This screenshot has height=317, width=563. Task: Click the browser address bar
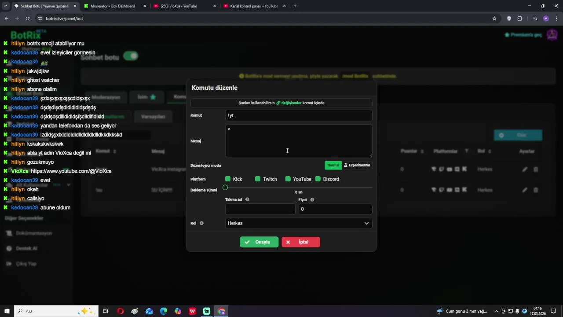point(264,18)
